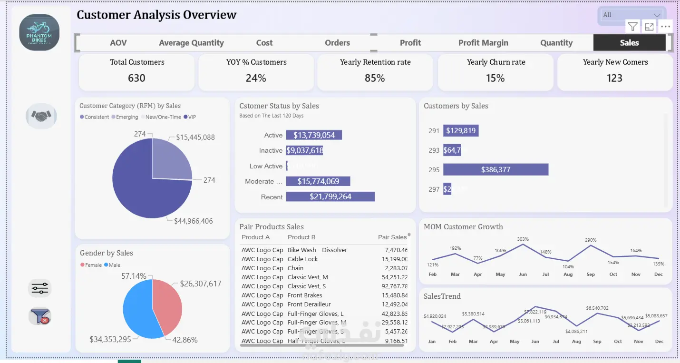This screenshot has width=680, height=363.
Task: Select the Orders metric button
Action: pyautogui.click(x=337, y=43)
